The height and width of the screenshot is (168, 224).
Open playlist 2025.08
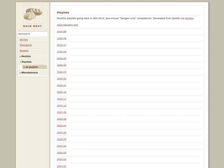tap(61, 119)
